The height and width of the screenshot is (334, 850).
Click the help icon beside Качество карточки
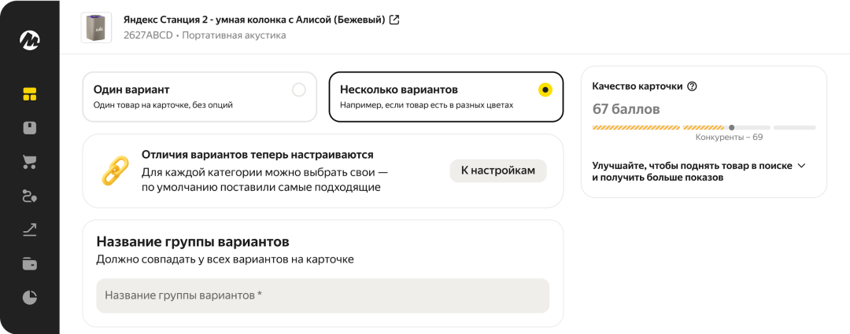coord(692,86)
